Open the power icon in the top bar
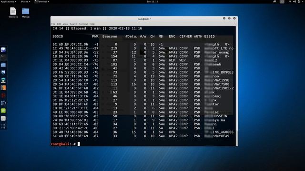 [299, 1]
